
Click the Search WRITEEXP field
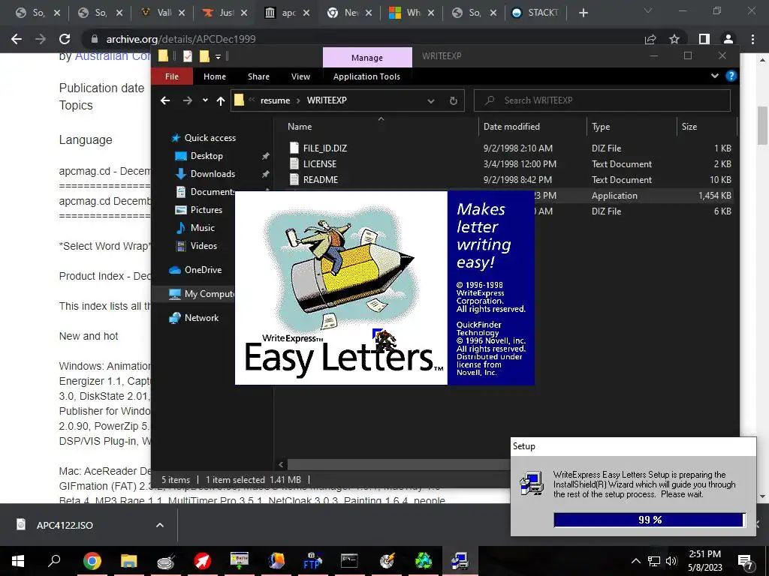[602, 100]
